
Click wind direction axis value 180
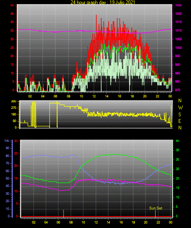coord(14,115)
